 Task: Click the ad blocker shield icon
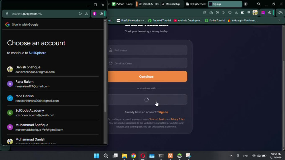coord(217,13)
